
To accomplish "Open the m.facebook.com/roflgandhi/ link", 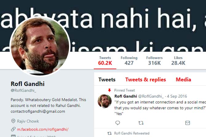I will pos(43,129).
